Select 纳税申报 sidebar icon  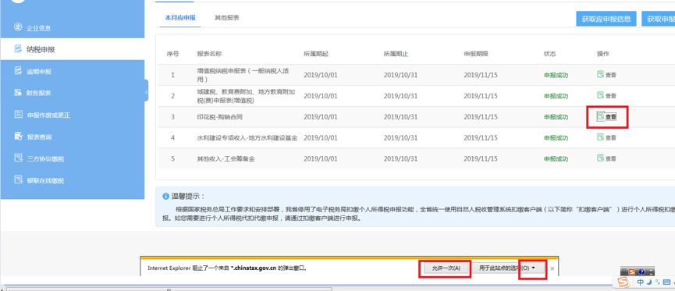click(18, 49)
